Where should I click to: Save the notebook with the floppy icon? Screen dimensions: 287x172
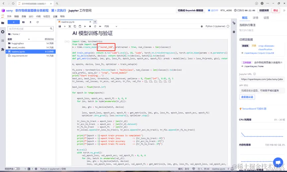coord(60,26)
